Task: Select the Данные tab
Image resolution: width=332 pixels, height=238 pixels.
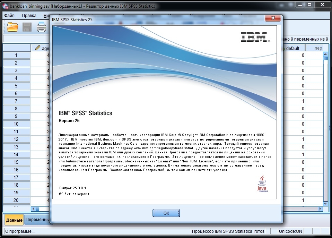Action: [13, 220]
